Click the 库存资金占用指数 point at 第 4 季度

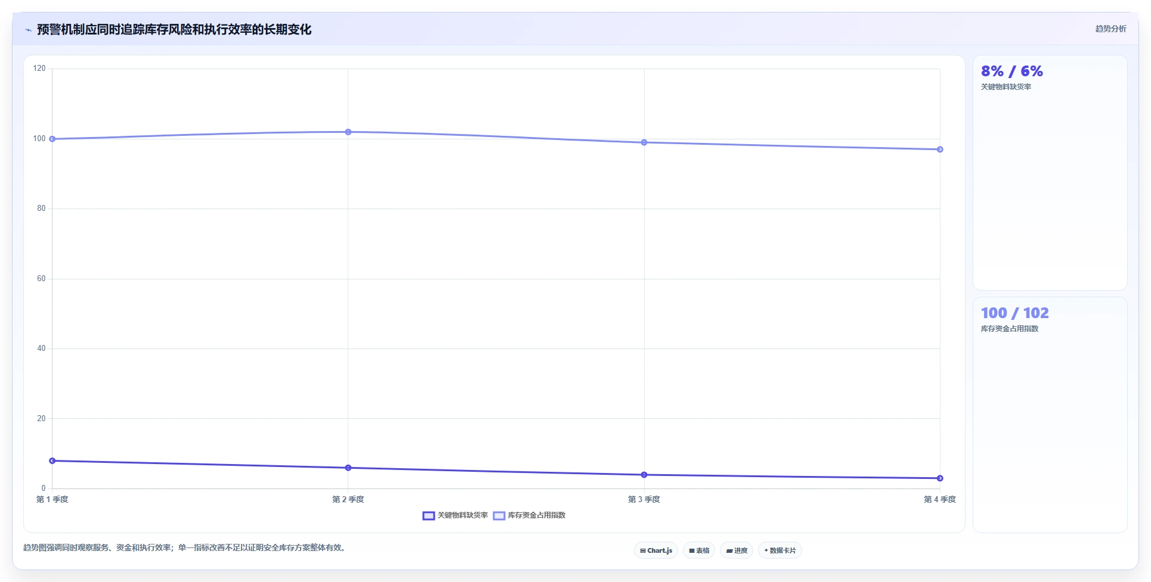click(940, 150)
